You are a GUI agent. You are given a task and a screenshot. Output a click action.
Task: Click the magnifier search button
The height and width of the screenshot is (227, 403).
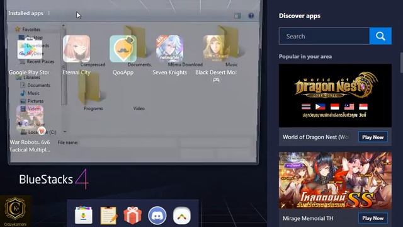pyautogui.click(x=380, y=36)
